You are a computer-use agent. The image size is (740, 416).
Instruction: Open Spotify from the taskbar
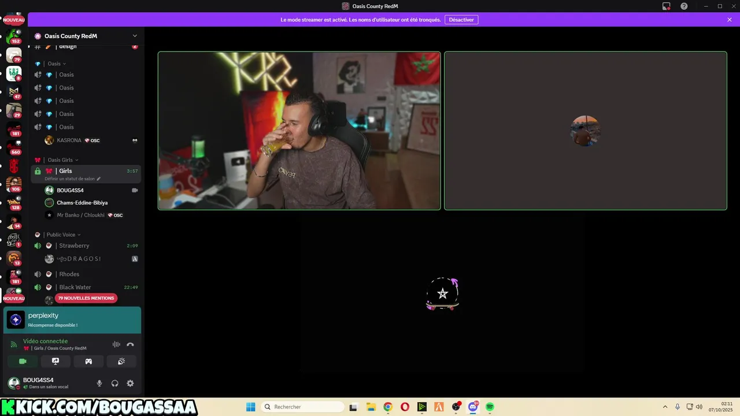tap(490, 407)
